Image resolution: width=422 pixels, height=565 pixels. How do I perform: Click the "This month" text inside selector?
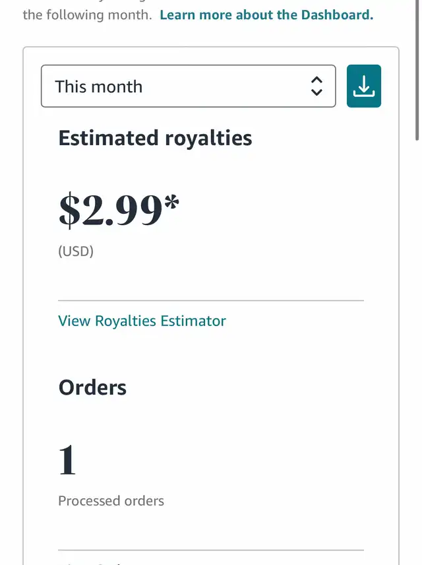98,86
